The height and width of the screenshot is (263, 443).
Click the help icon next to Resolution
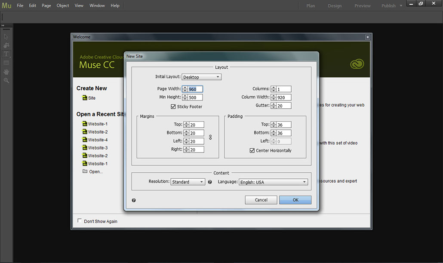tap(210, 182)
